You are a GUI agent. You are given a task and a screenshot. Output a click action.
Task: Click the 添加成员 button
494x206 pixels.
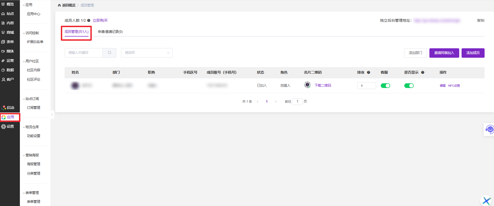pyautogui.click(x=473, y=53)
